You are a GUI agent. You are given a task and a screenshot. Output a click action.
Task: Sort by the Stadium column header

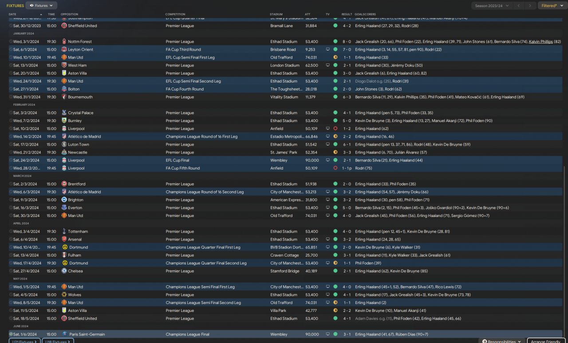[x=275, y=14]
